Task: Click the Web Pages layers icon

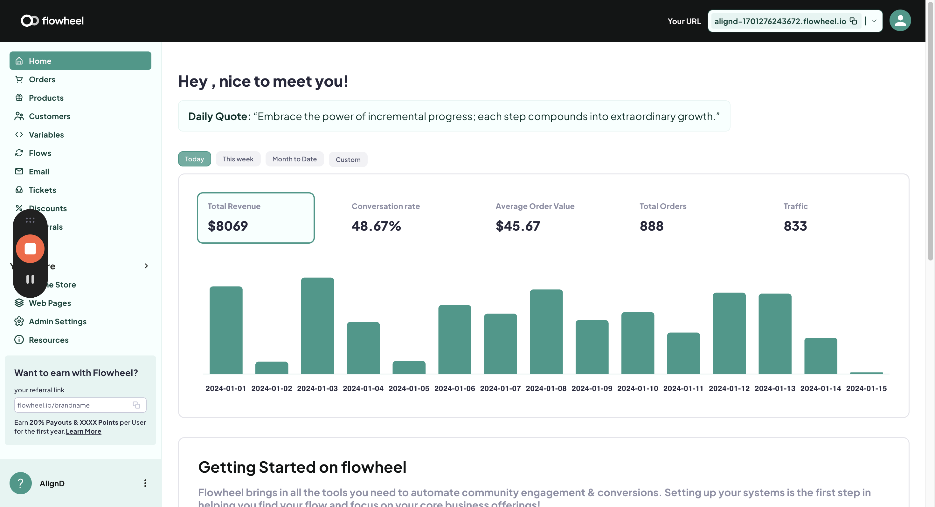Action: (x=19, y=303)
